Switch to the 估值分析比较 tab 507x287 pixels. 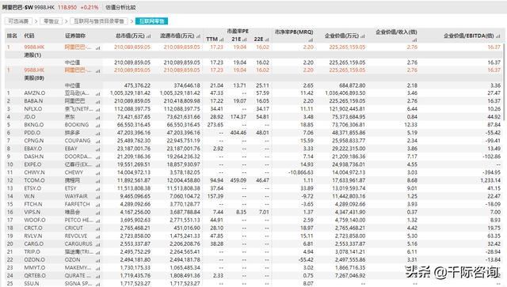coord(120,7)
